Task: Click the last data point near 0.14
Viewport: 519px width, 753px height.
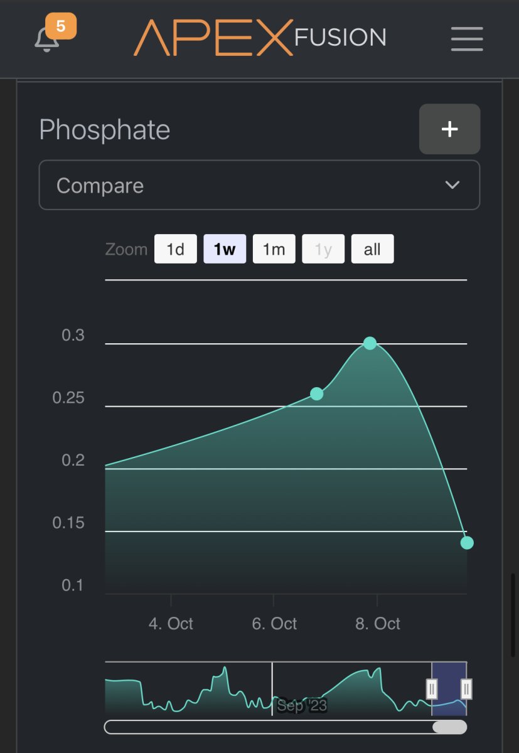Action: pos(466,543)
